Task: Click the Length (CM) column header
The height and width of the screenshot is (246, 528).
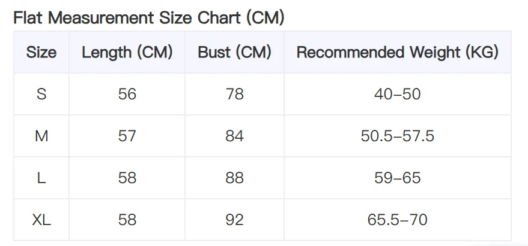Action: coord(127,53)
